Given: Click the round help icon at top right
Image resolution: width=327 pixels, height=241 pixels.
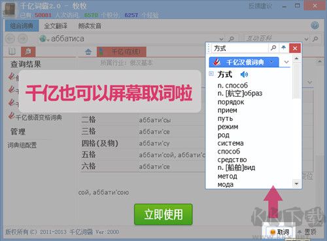Looking at the screenshot, I should tap(315, 25).
